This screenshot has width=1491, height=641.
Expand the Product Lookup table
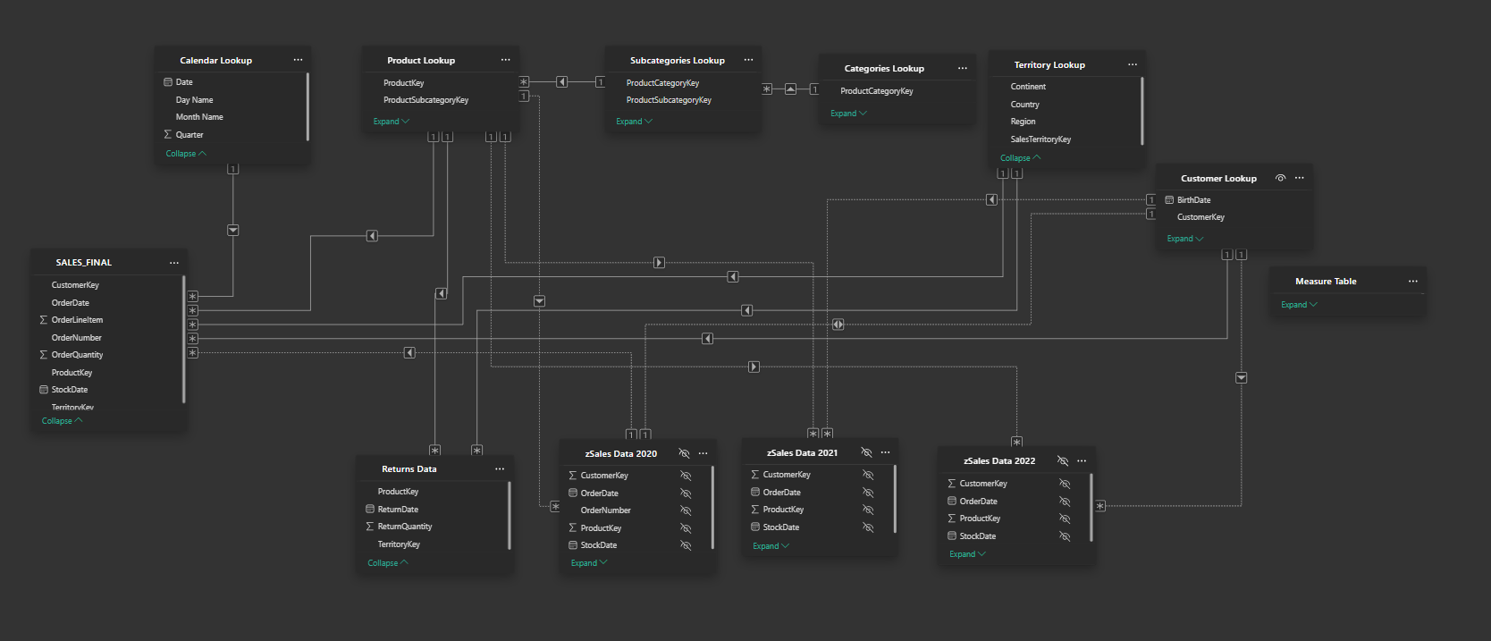point(391,122)
